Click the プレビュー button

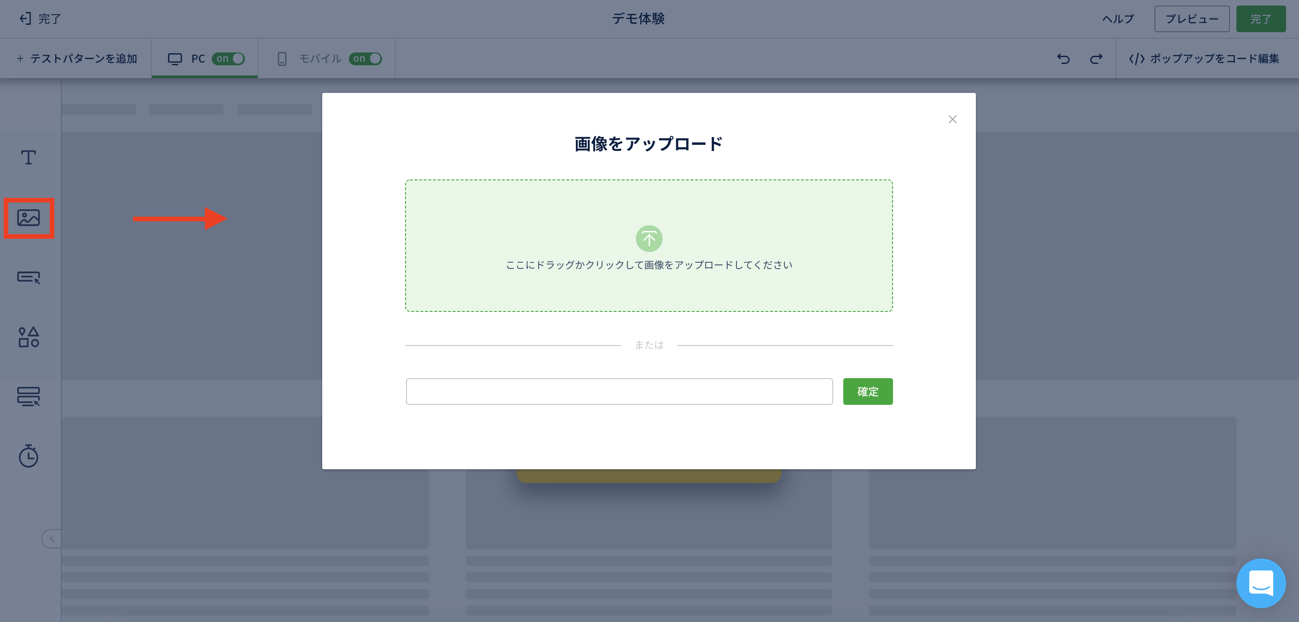click(1192, 19)
